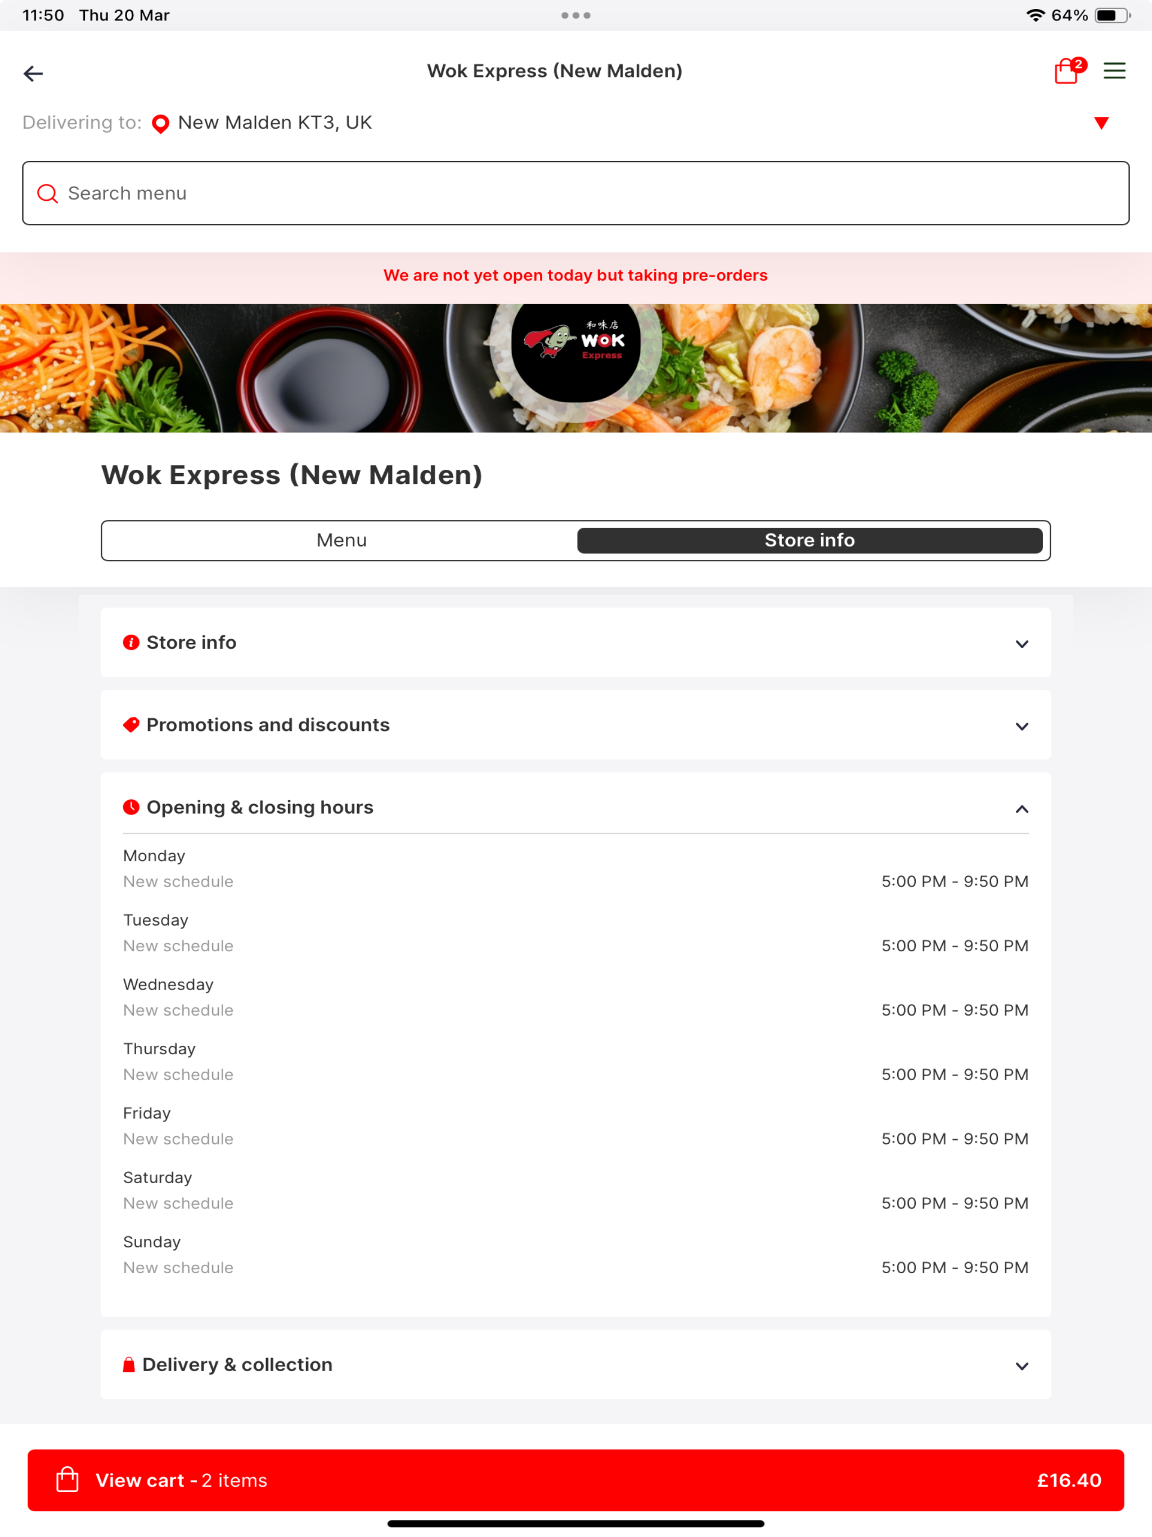Tap the red info icon beside Store info

coord(131,642)
